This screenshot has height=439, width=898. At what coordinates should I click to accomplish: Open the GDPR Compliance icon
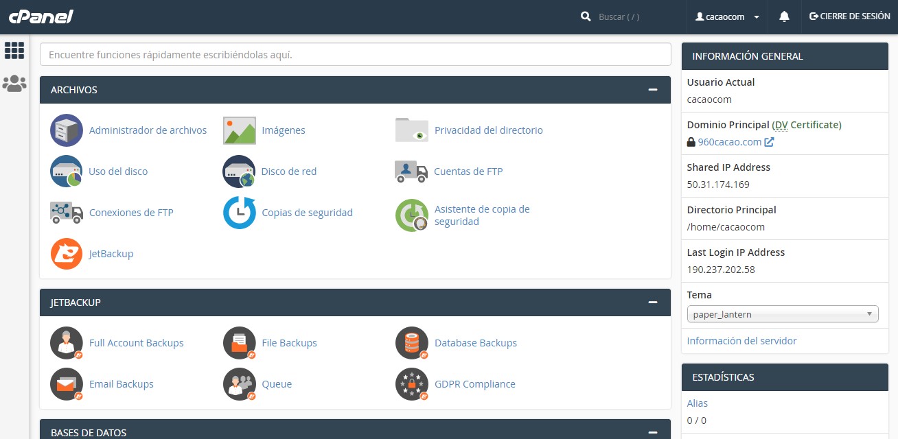412,384
